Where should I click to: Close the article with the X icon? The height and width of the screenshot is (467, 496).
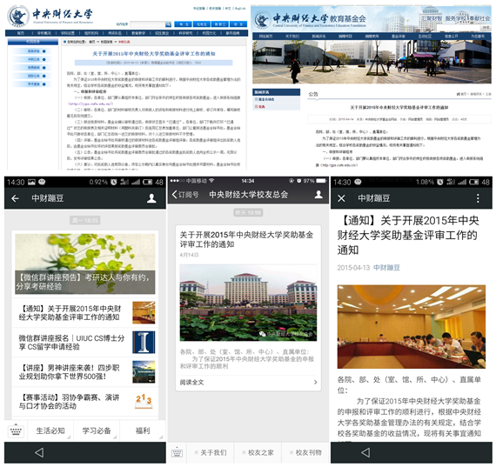coord(341,198)
